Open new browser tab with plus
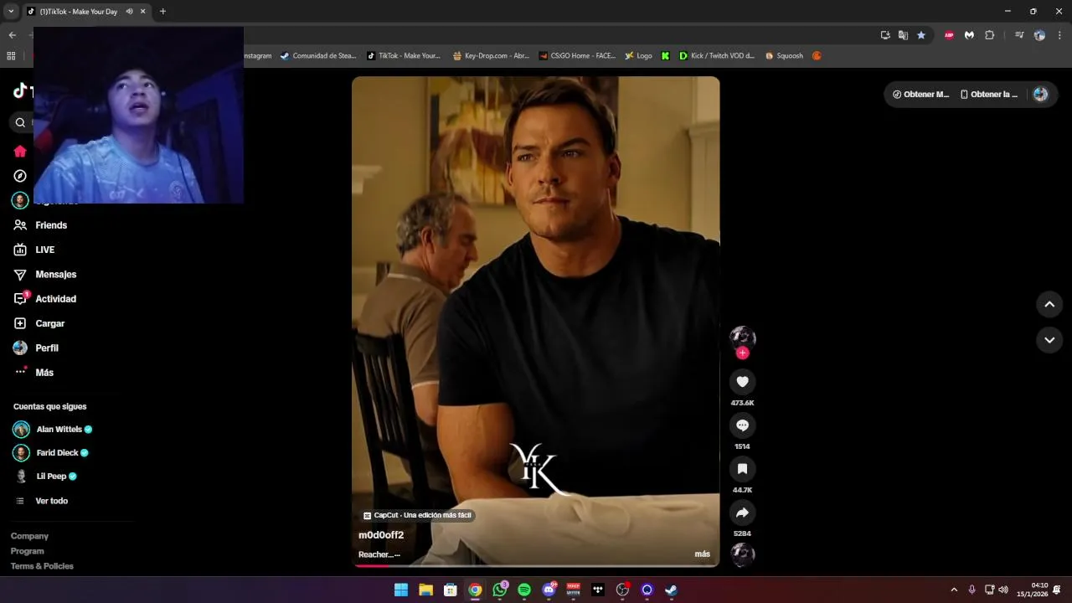The height and width of the screenshot is (603, 1072). coord(162,12)
